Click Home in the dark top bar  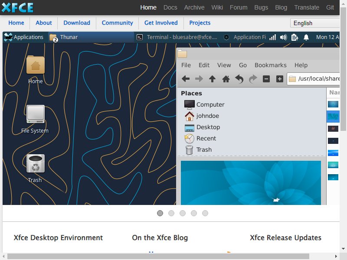click(x=148, y=7)
